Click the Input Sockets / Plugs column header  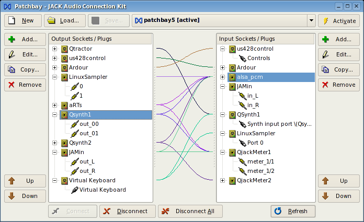coord(266,39)
